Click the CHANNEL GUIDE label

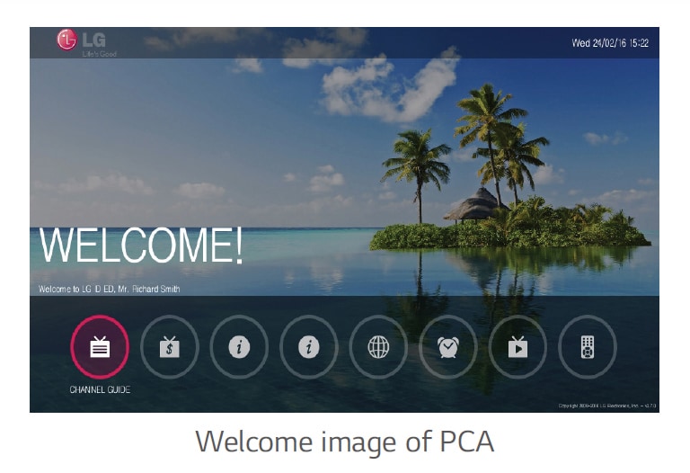point(100,389)
